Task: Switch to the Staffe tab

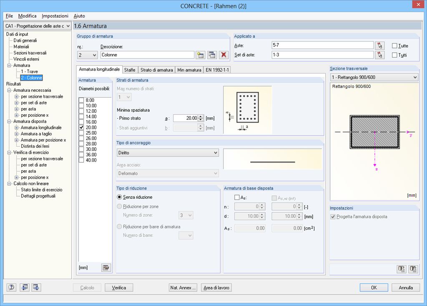Action: click(x=130, y=70)
